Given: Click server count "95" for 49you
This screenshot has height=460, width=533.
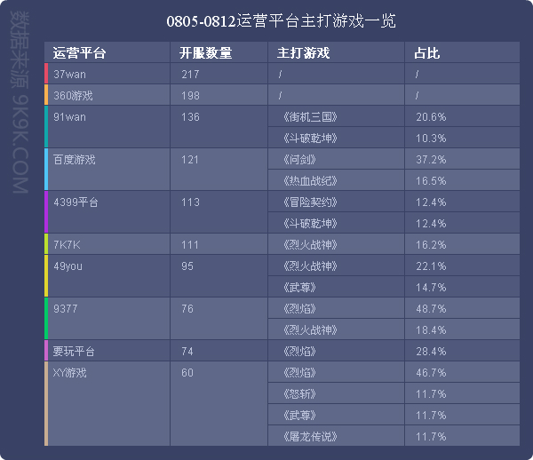Looking at the screenshot, I should [x=187, y=266].
